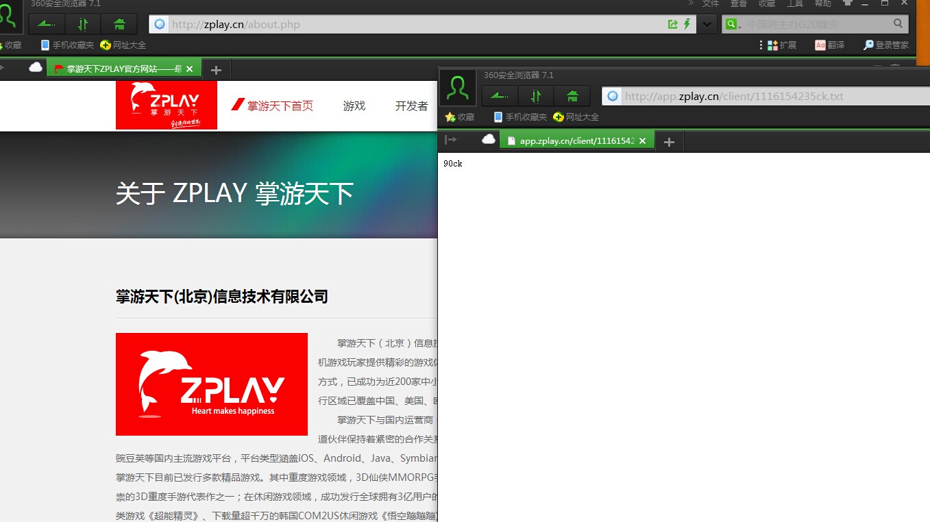Close the 掌游天下ZPLAY官方网站 tab
930x522 pixels.
(x=189, y=69)
